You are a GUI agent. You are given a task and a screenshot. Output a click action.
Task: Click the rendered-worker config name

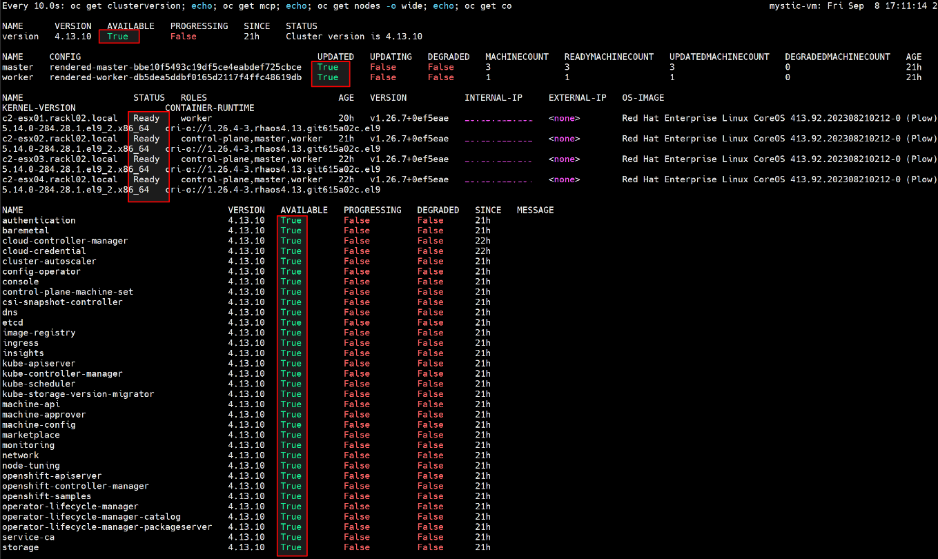click(x=175, y=77)
